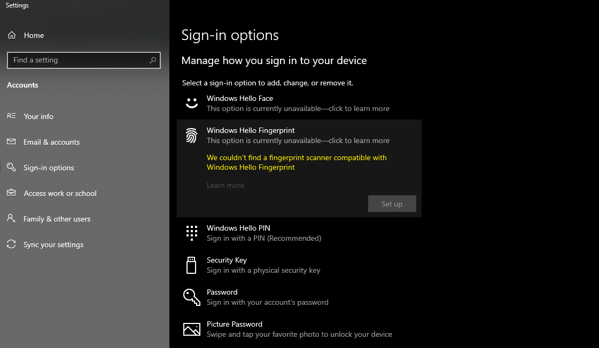Viewport: 599px width, 348px height.
Task: Click Face 'currently unavailable' description text
Action: click(x=298, y=108)
